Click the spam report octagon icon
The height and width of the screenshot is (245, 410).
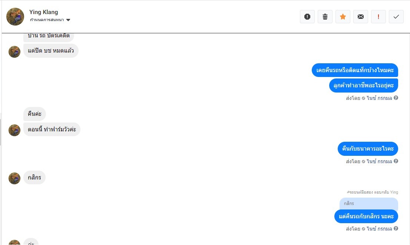point(307,17)
